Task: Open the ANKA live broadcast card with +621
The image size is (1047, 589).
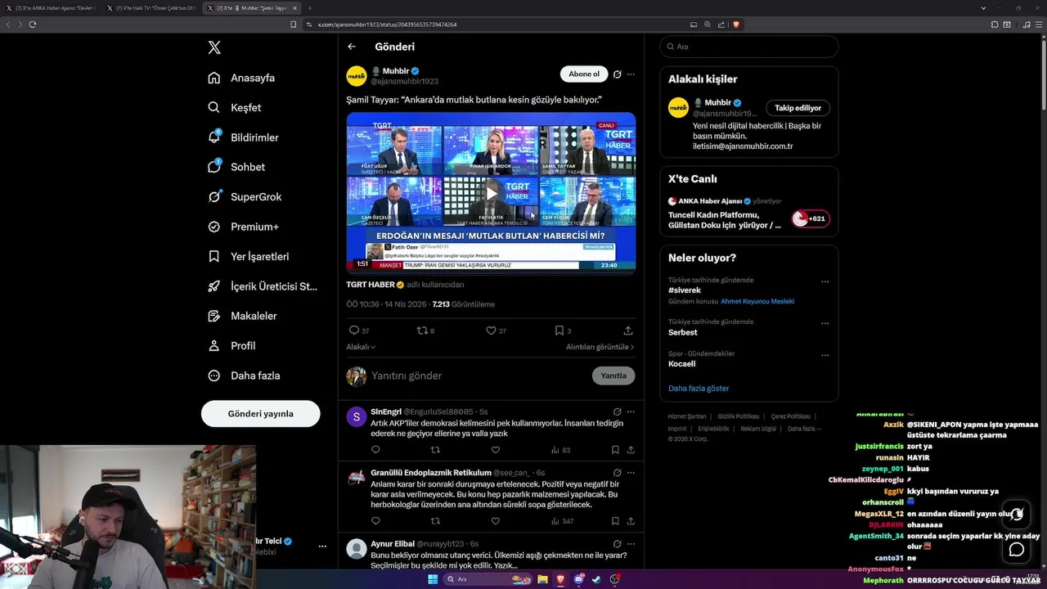Action: click(x=749, y=212)
